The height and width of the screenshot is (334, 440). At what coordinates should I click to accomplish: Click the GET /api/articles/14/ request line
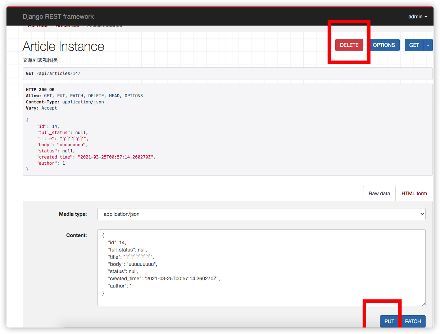coord(53,74)
